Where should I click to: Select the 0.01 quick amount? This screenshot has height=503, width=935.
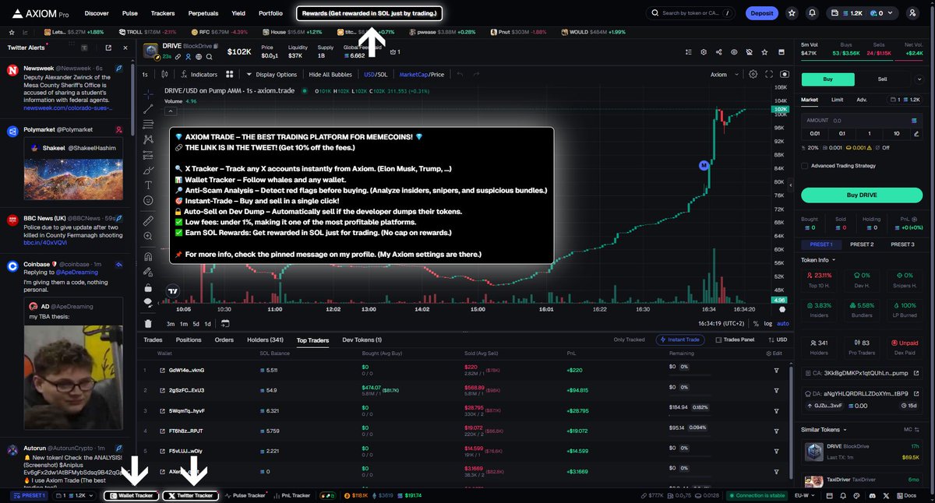point(815,133)
